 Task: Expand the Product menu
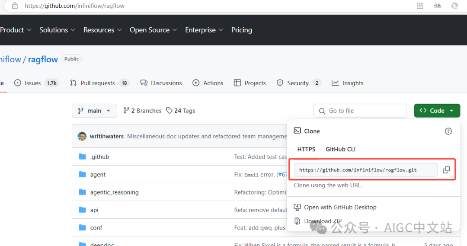click(16, 30)
